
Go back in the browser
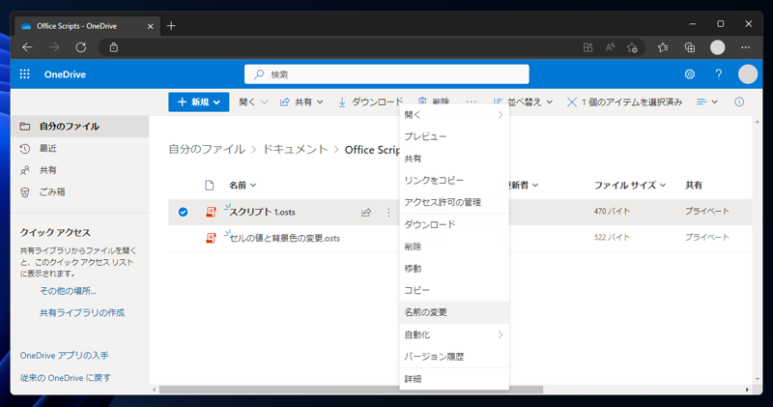click(x=28, y=47)
